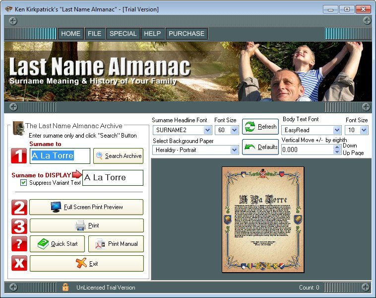Open the FILE menu

click(94, 33)
